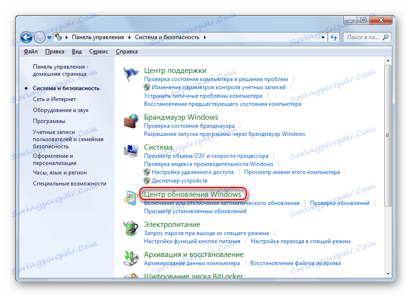Select Программы in sidebar
Screen dimensions: 411x297
tap(49, 122)
